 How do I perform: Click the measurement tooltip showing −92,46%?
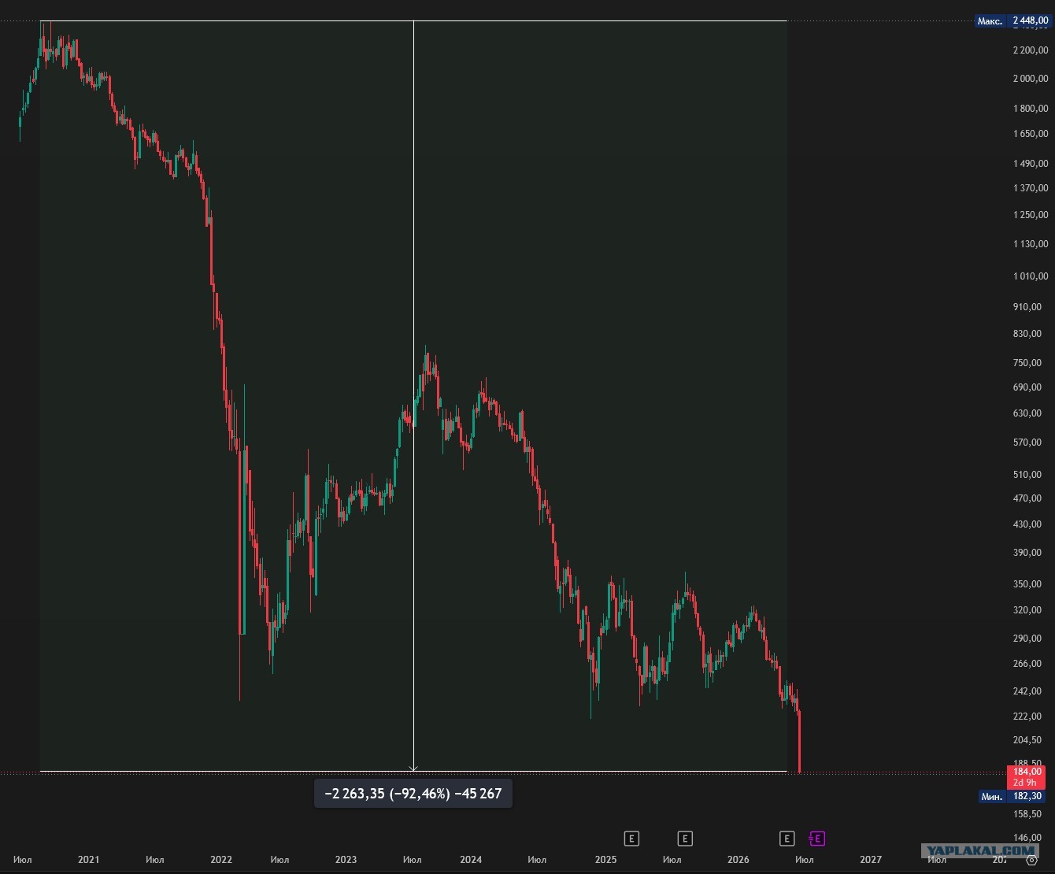413,794
